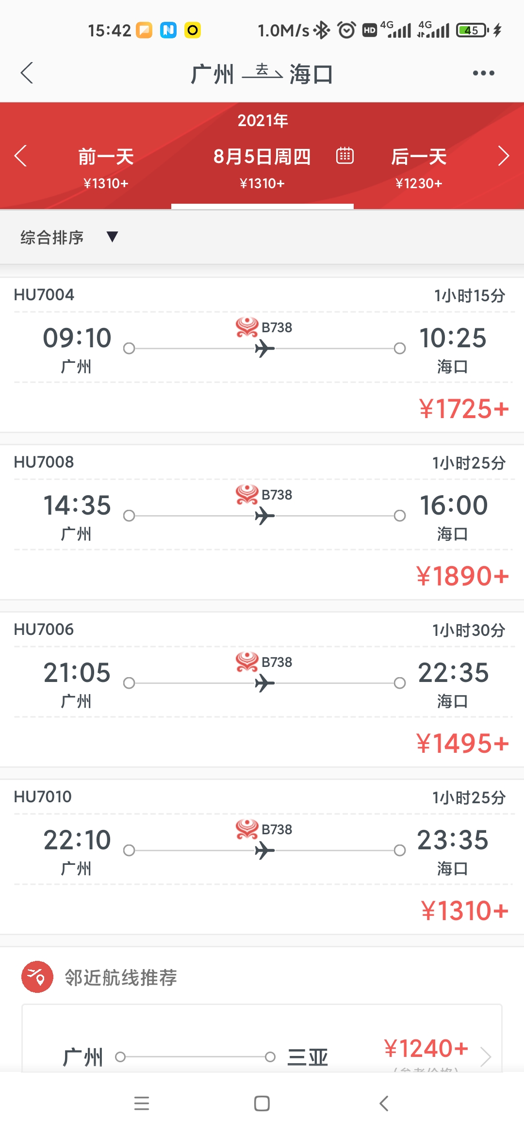Select the 8月5日周四 date tab
Viewport: 524px width, 1135px height.
[x=262, y=168]
